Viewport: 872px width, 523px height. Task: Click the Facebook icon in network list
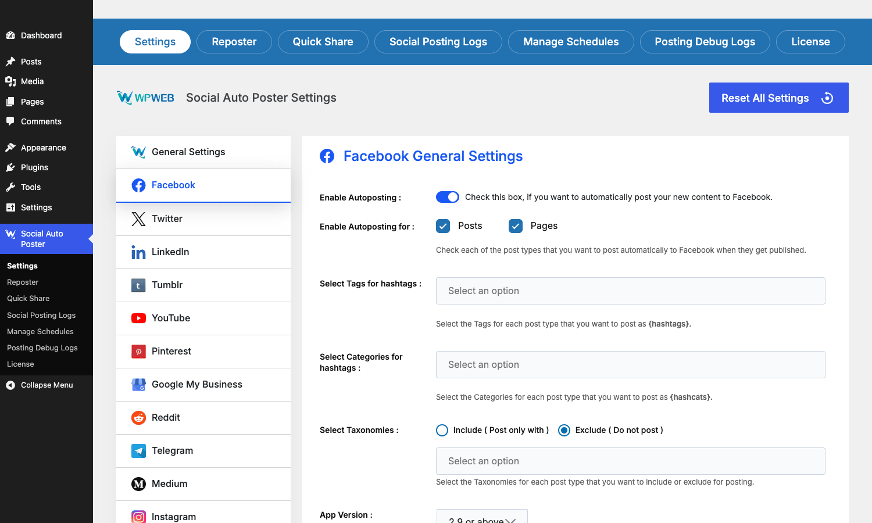coord(138,185)
